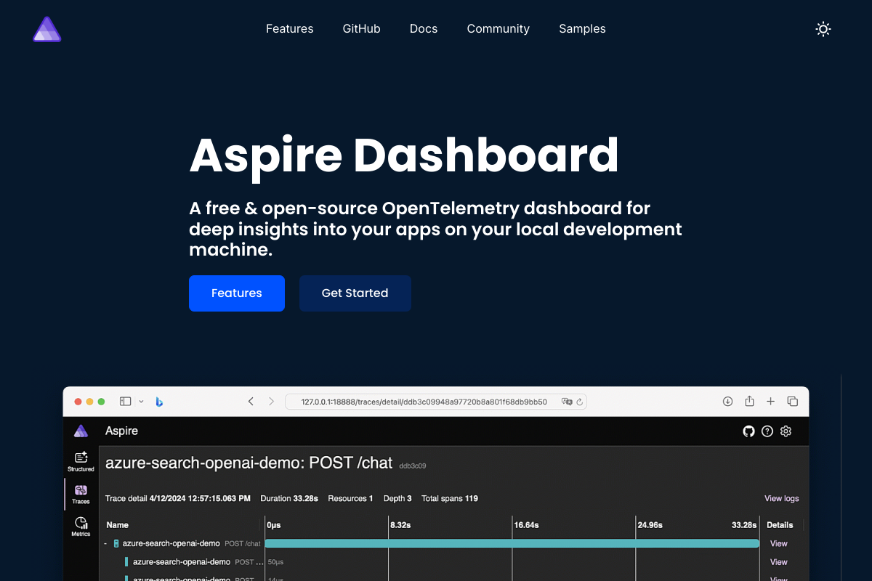Click the Resources 1 text
872x581 pixels.
coord(350,499)
